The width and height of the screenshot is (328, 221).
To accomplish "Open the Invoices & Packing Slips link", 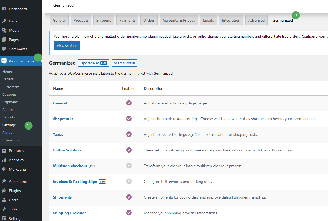I will point(75,182).
